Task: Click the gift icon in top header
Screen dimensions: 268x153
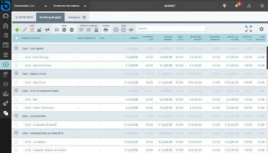Action: click(x=224, y=6)
